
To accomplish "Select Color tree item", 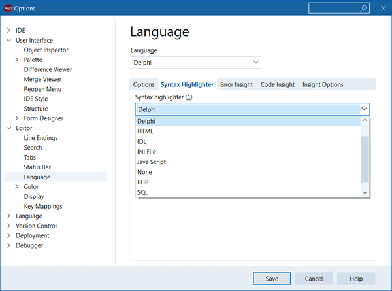I will point(31,186).
